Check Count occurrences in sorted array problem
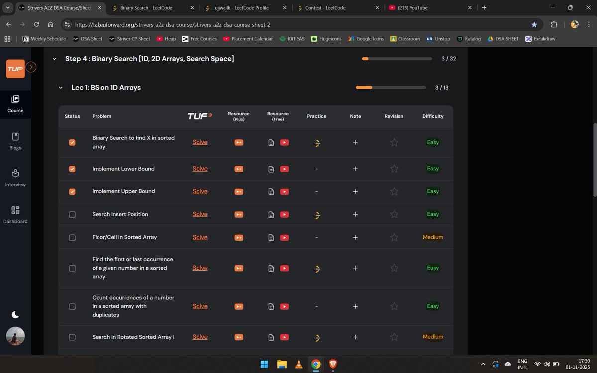 72,306
